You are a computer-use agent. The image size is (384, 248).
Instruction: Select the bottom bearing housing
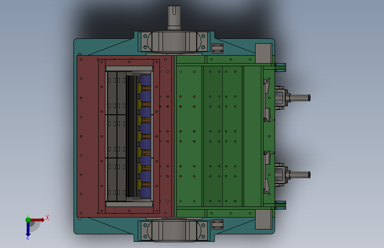tap(174, 231)
